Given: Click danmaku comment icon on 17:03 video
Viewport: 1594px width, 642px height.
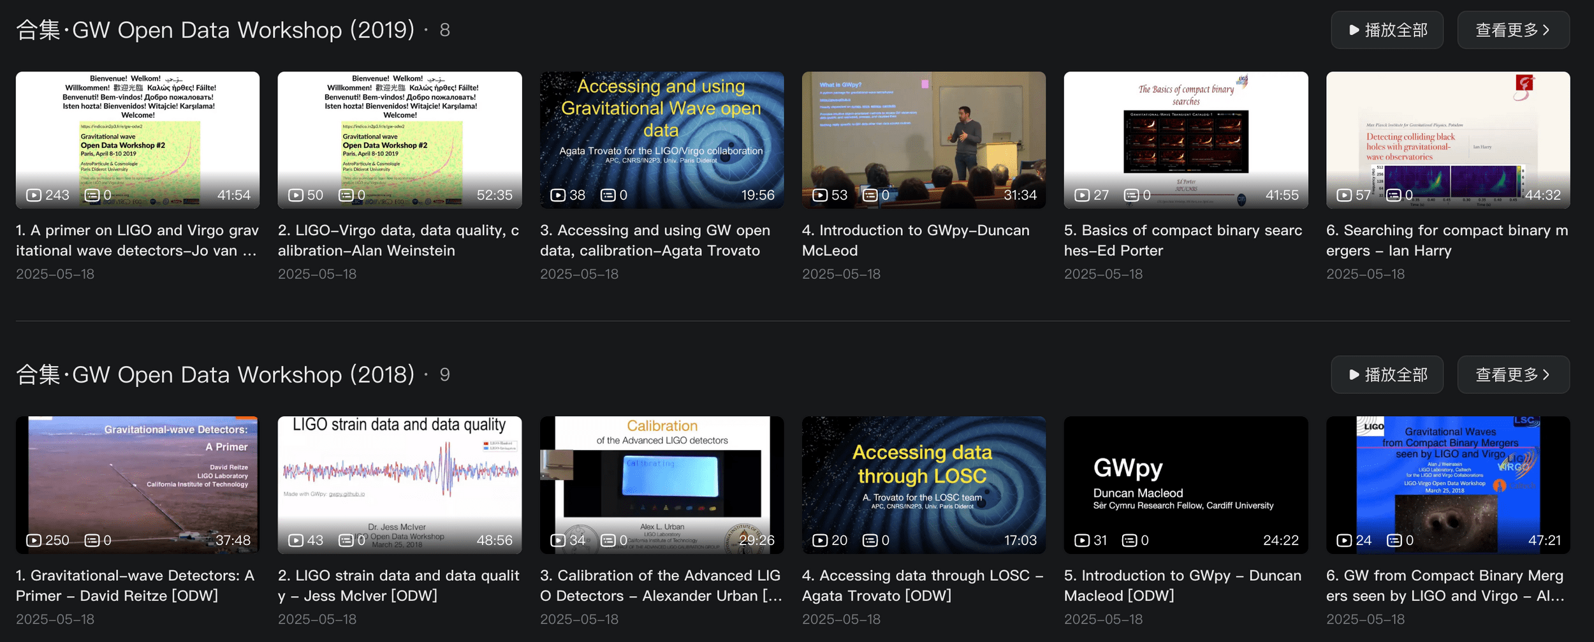Looking at the screenshot, I should point(870,541).
